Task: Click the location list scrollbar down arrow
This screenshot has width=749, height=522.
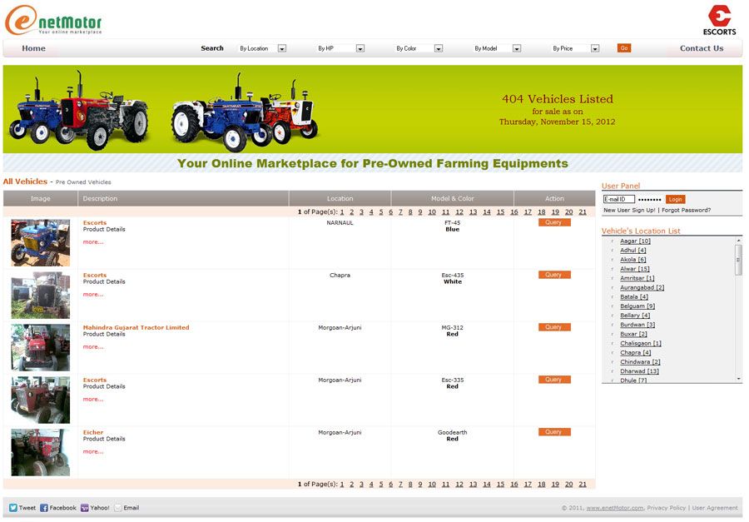Action: coord(738,379)
